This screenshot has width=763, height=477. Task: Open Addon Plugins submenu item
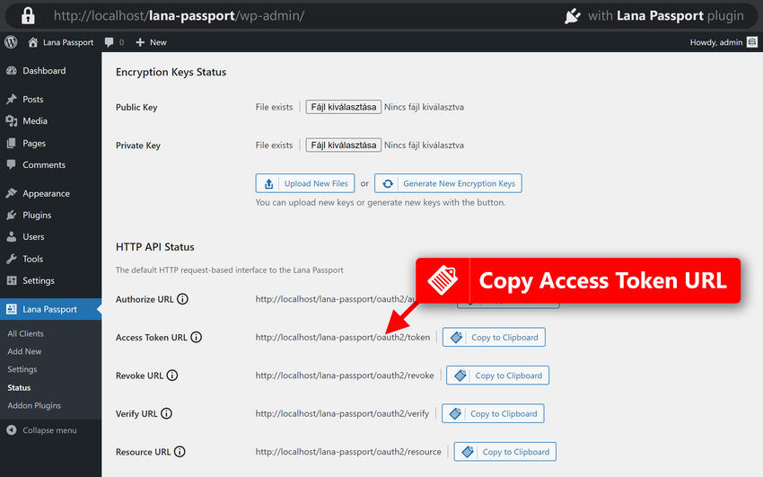[x=34, y=405]
